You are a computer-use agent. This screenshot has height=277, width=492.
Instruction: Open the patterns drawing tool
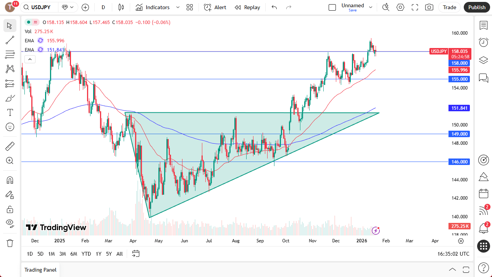tap(10, 69)
